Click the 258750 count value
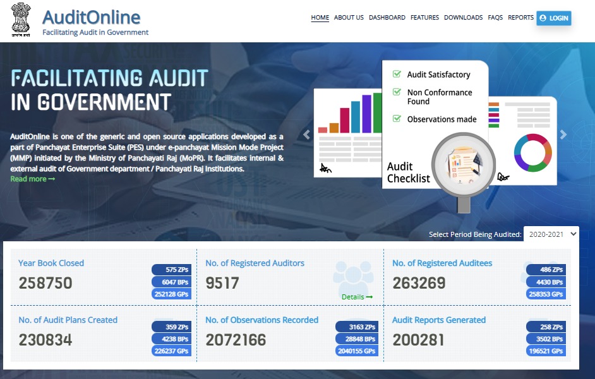Viewport: 595px width, 379px height. point(45,283)
